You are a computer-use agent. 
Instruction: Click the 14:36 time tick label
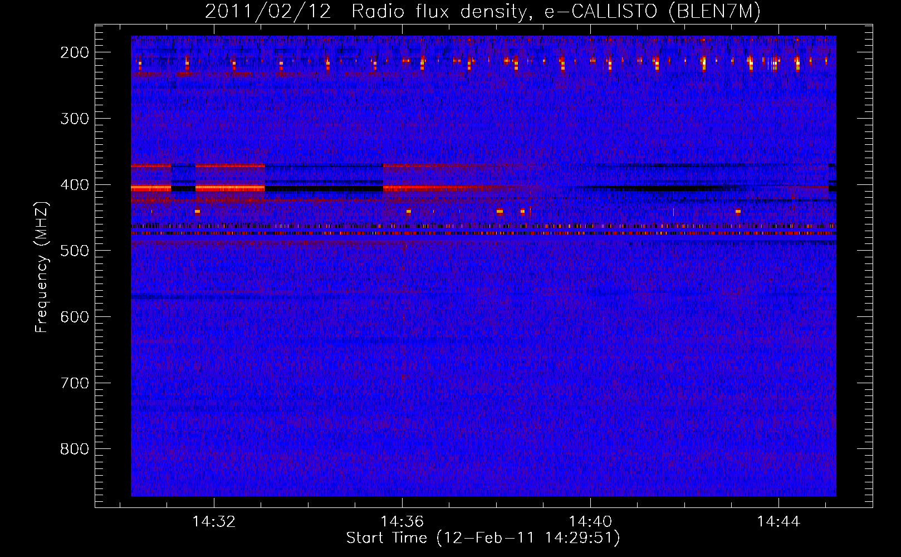(x=402, y=522)
